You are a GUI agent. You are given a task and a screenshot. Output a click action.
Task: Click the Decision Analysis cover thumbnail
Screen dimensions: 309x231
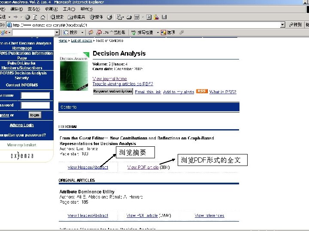click(x=74, y=71)
